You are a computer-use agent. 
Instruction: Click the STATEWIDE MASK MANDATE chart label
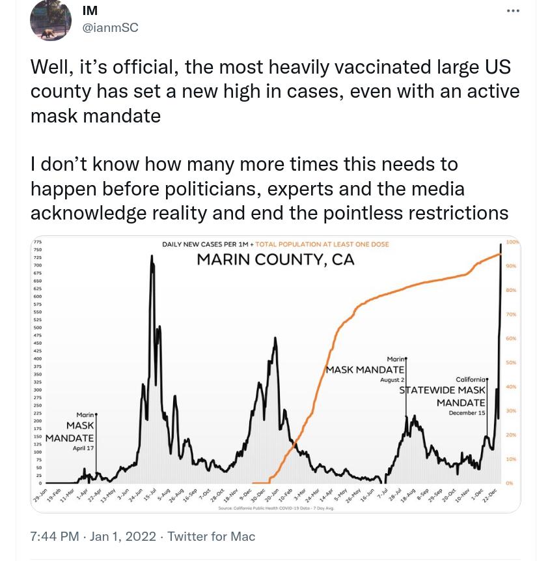coord(443,396)
